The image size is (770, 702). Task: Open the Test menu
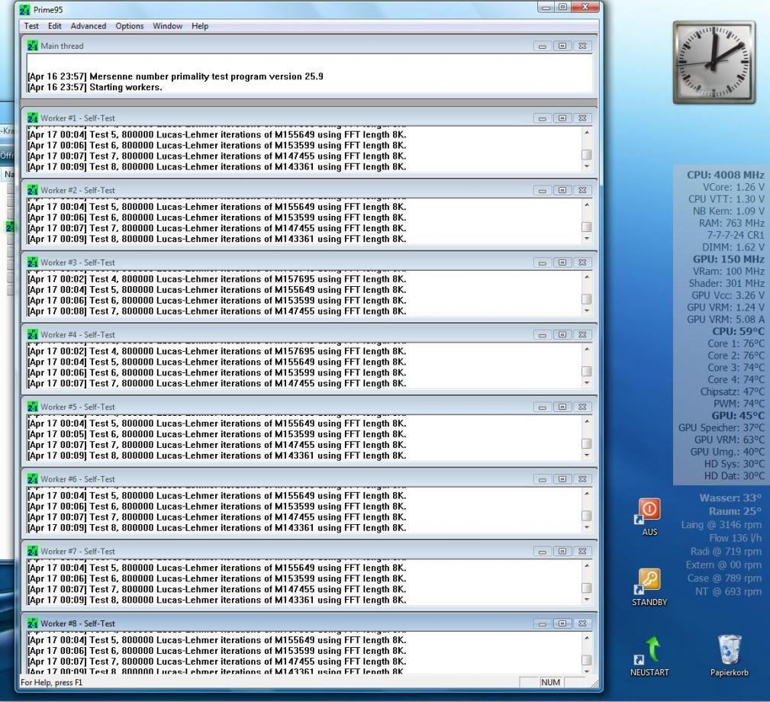pos(31,26)
